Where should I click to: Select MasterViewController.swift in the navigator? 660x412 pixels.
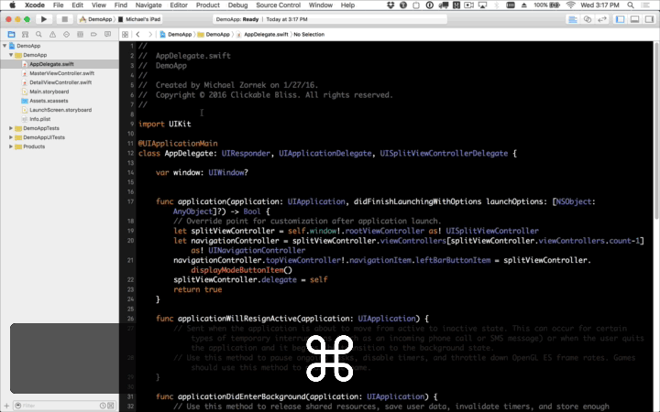pyautogui.click(x=61, y=73)
